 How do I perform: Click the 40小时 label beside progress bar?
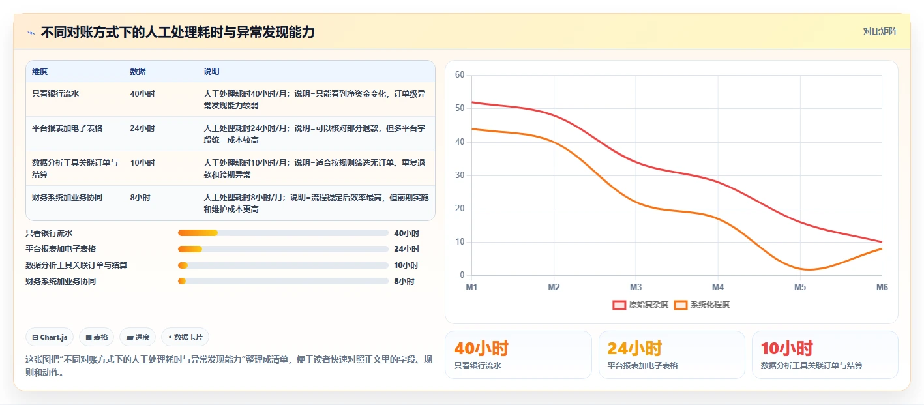407,233
